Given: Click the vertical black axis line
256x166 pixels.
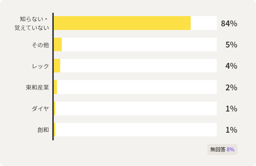Looking at the screenshot, I should coord(53,76).
